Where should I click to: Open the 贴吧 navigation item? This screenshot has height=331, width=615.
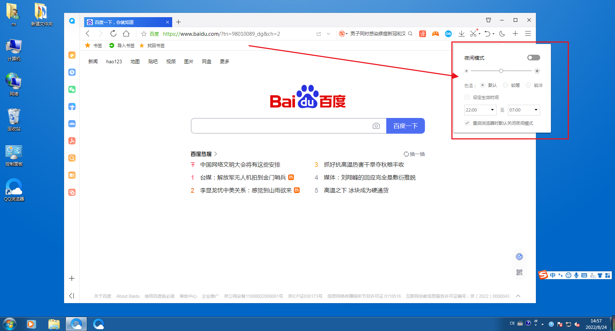coord(153,61)
